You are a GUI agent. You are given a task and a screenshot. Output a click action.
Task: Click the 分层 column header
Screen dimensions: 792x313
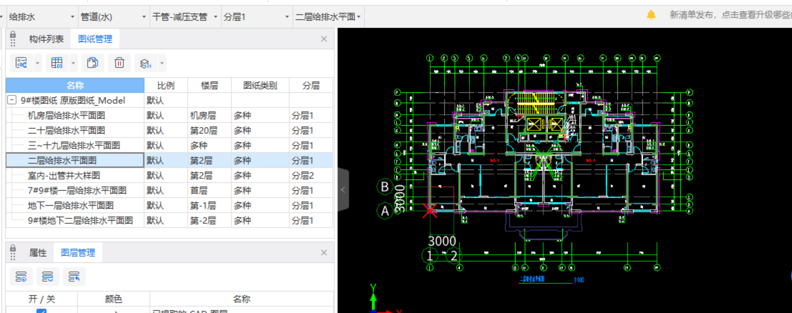pos(311,85)
